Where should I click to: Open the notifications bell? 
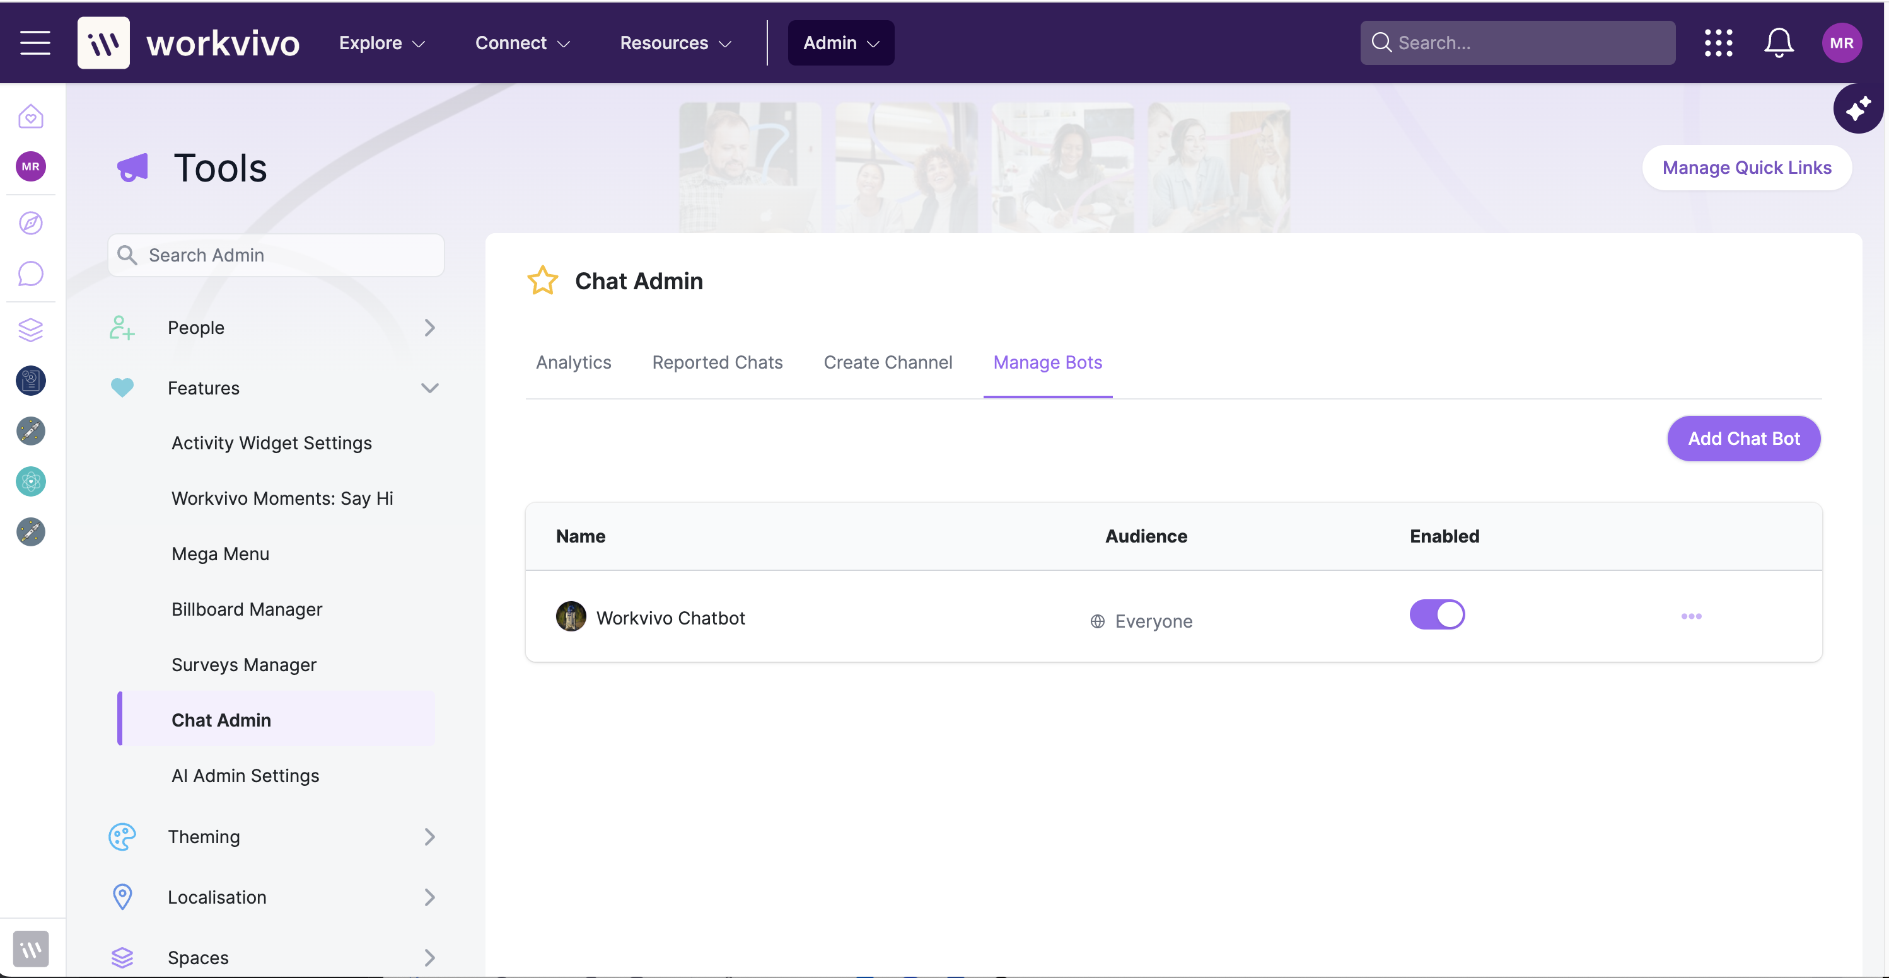tap(1778, 42)
